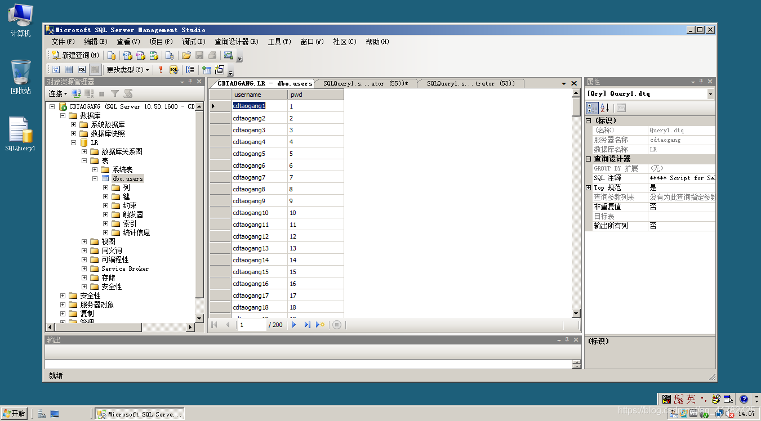The image size is (761, 421).
Task: Toggle the Show Results Pane icon
Action: [95, 70]
